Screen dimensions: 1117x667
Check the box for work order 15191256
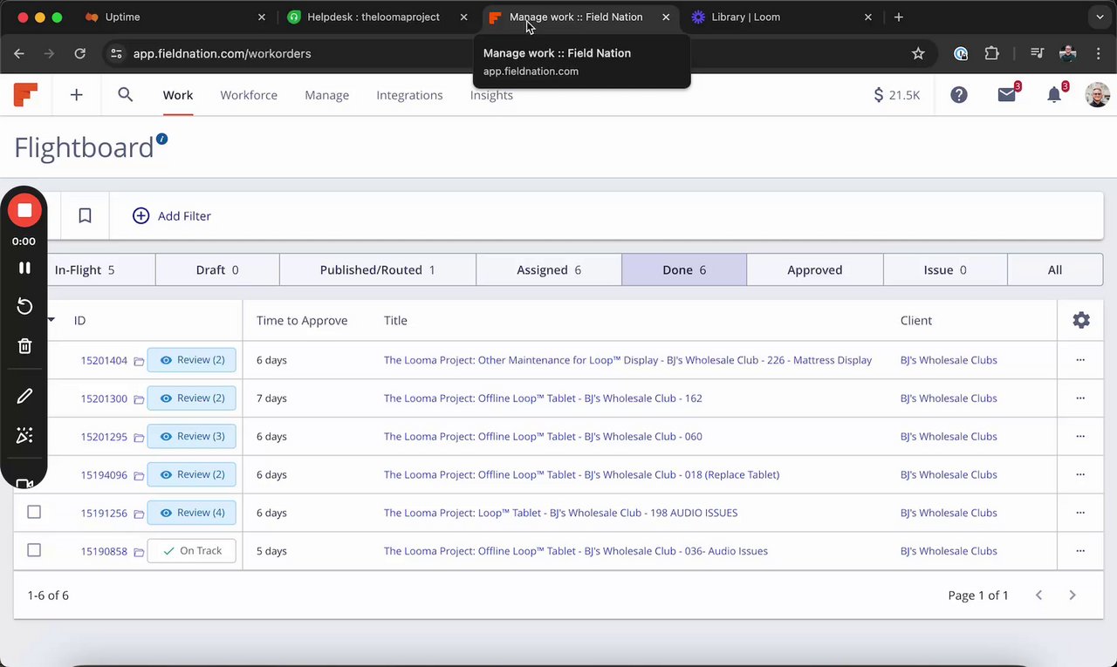34,513
